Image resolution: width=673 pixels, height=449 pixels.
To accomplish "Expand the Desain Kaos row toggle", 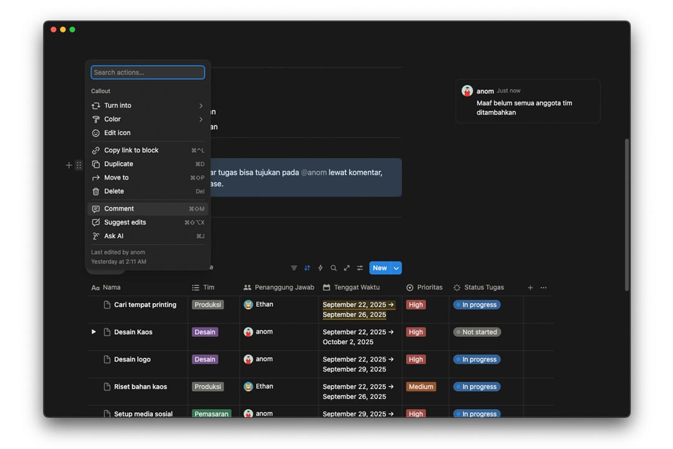I will pyautogui.click(x=93, y=332).
